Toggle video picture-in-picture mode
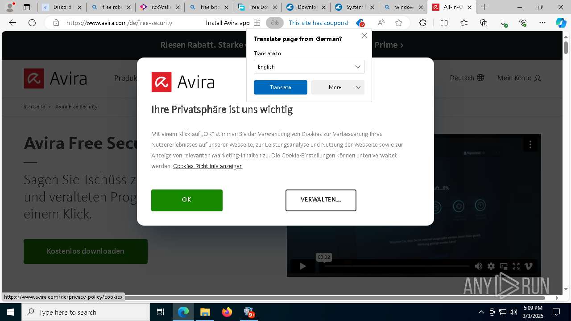571x321 pixels. [504, 266]
